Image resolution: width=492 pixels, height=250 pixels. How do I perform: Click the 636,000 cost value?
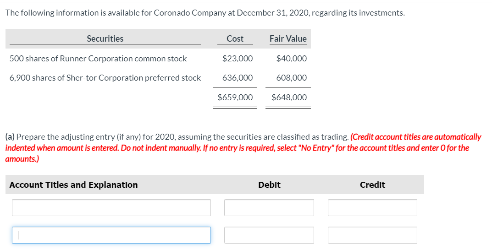coord(238,78)
